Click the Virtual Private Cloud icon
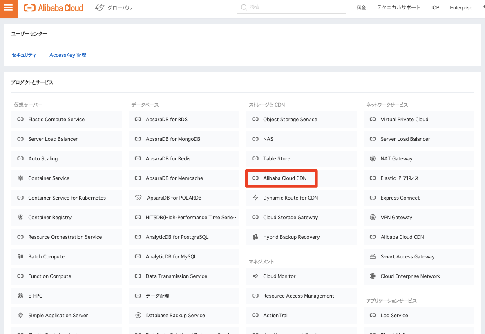This screenshot has width=485, height=334. pos(373,119)
